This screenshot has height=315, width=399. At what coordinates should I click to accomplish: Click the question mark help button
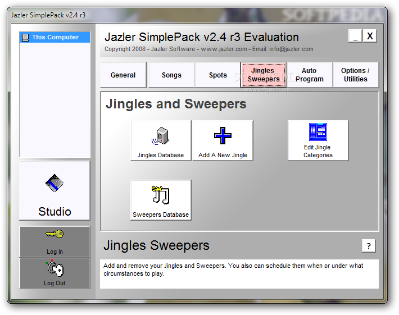coord(369,246)
